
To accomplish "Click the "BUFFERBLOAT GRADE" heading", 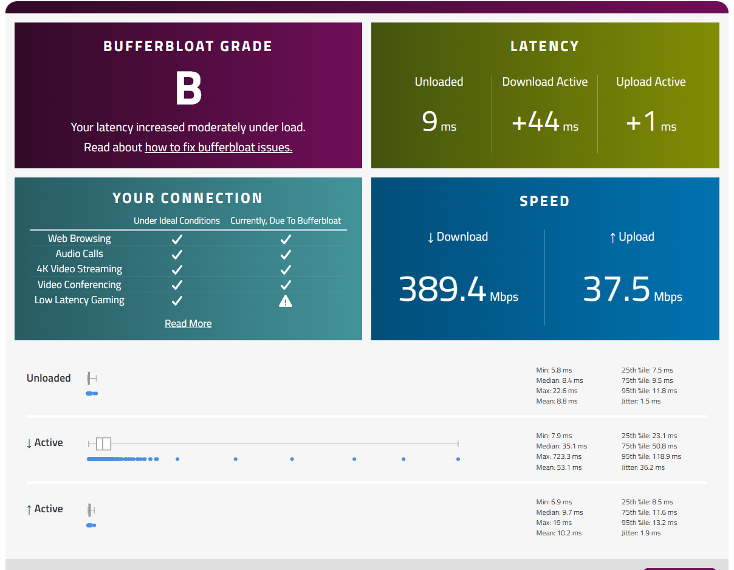I will click(188, 46).
